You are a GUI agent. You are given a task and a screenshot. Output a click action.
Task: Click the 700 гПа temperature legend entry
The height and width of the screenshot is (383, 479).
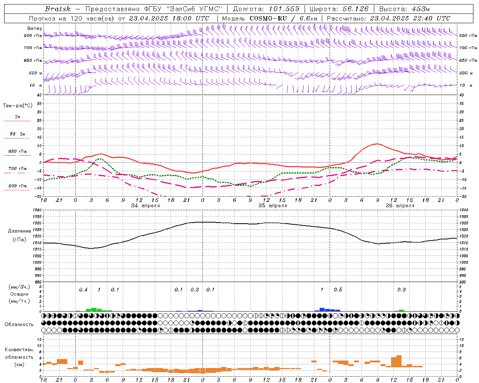click(x=18, y=168)
